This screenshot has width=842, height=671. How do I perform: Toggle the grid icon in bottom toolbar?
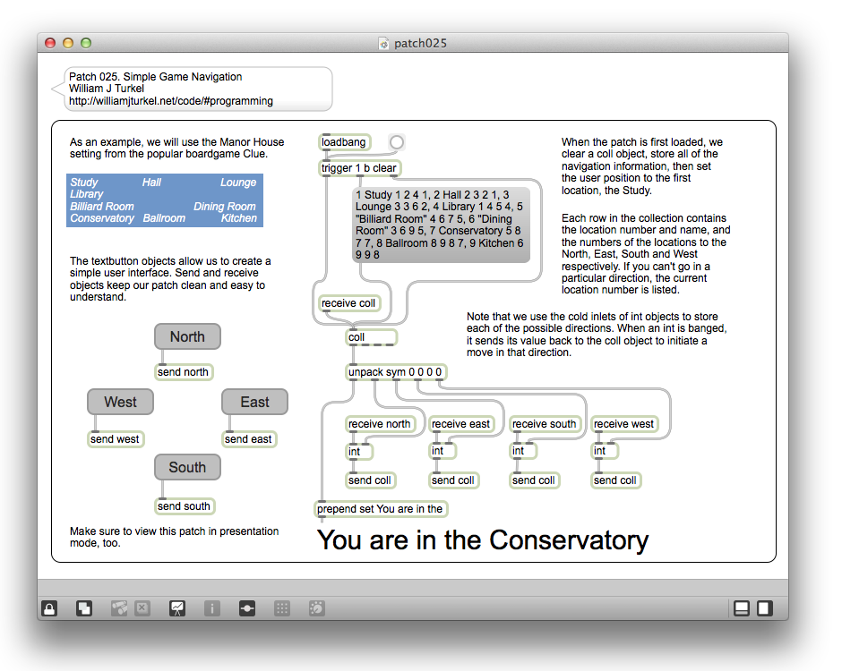click(x=282, y=608)
